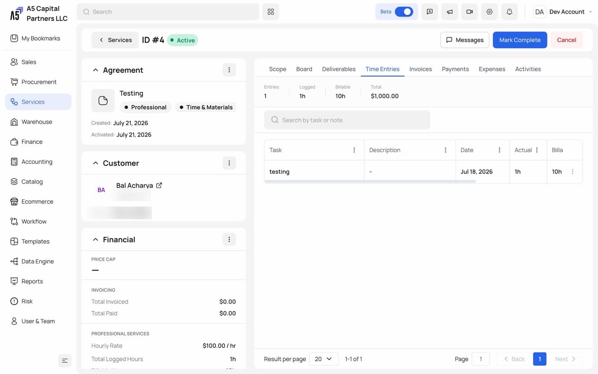Focus the global Search box
Viewport: 598px width, 374px height.
coord(168,12)
